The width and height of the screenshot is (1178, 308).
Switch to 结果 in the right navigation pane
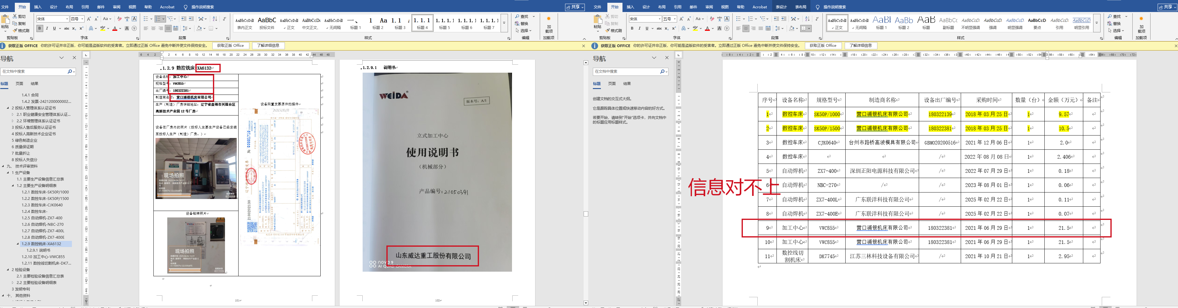tap(627, 83)
